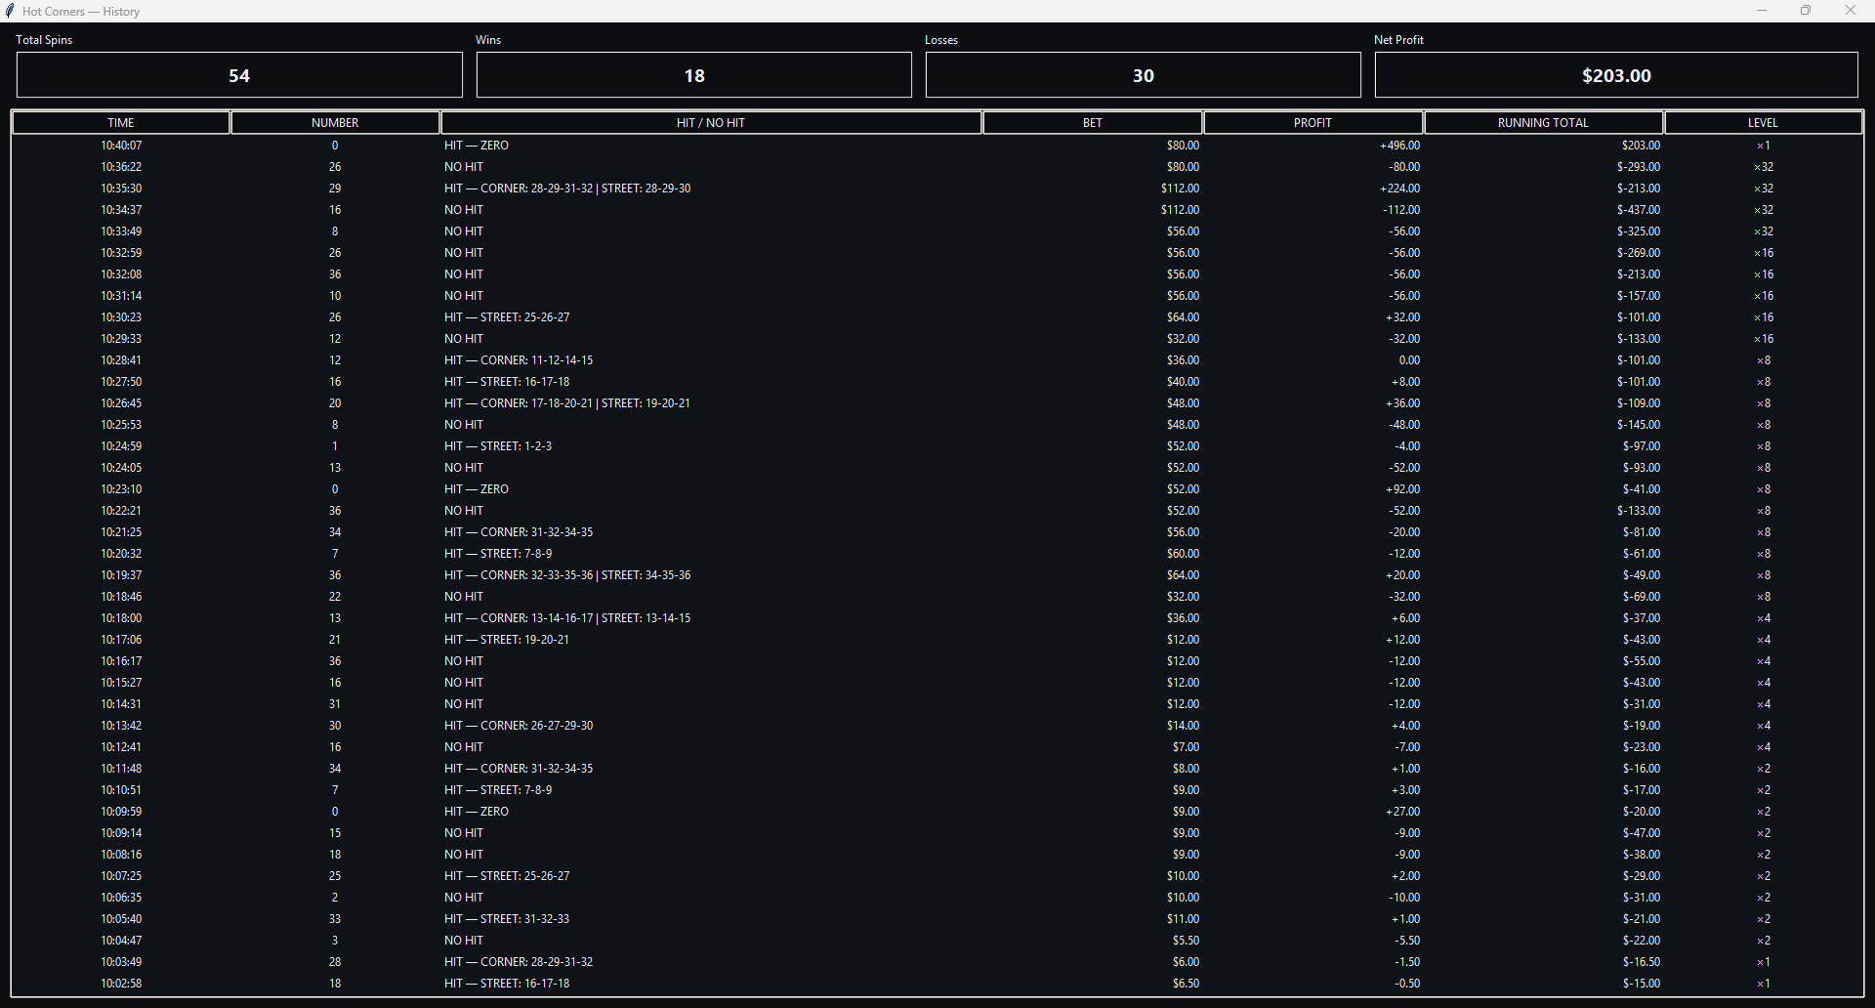Click 'HIT — STREET: 16-17-18' at 10:02:58

point(507,984)
